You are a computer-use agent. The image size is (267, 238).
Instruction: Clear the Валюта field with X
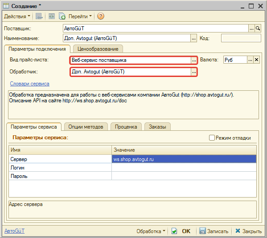[x=256, y=60]
